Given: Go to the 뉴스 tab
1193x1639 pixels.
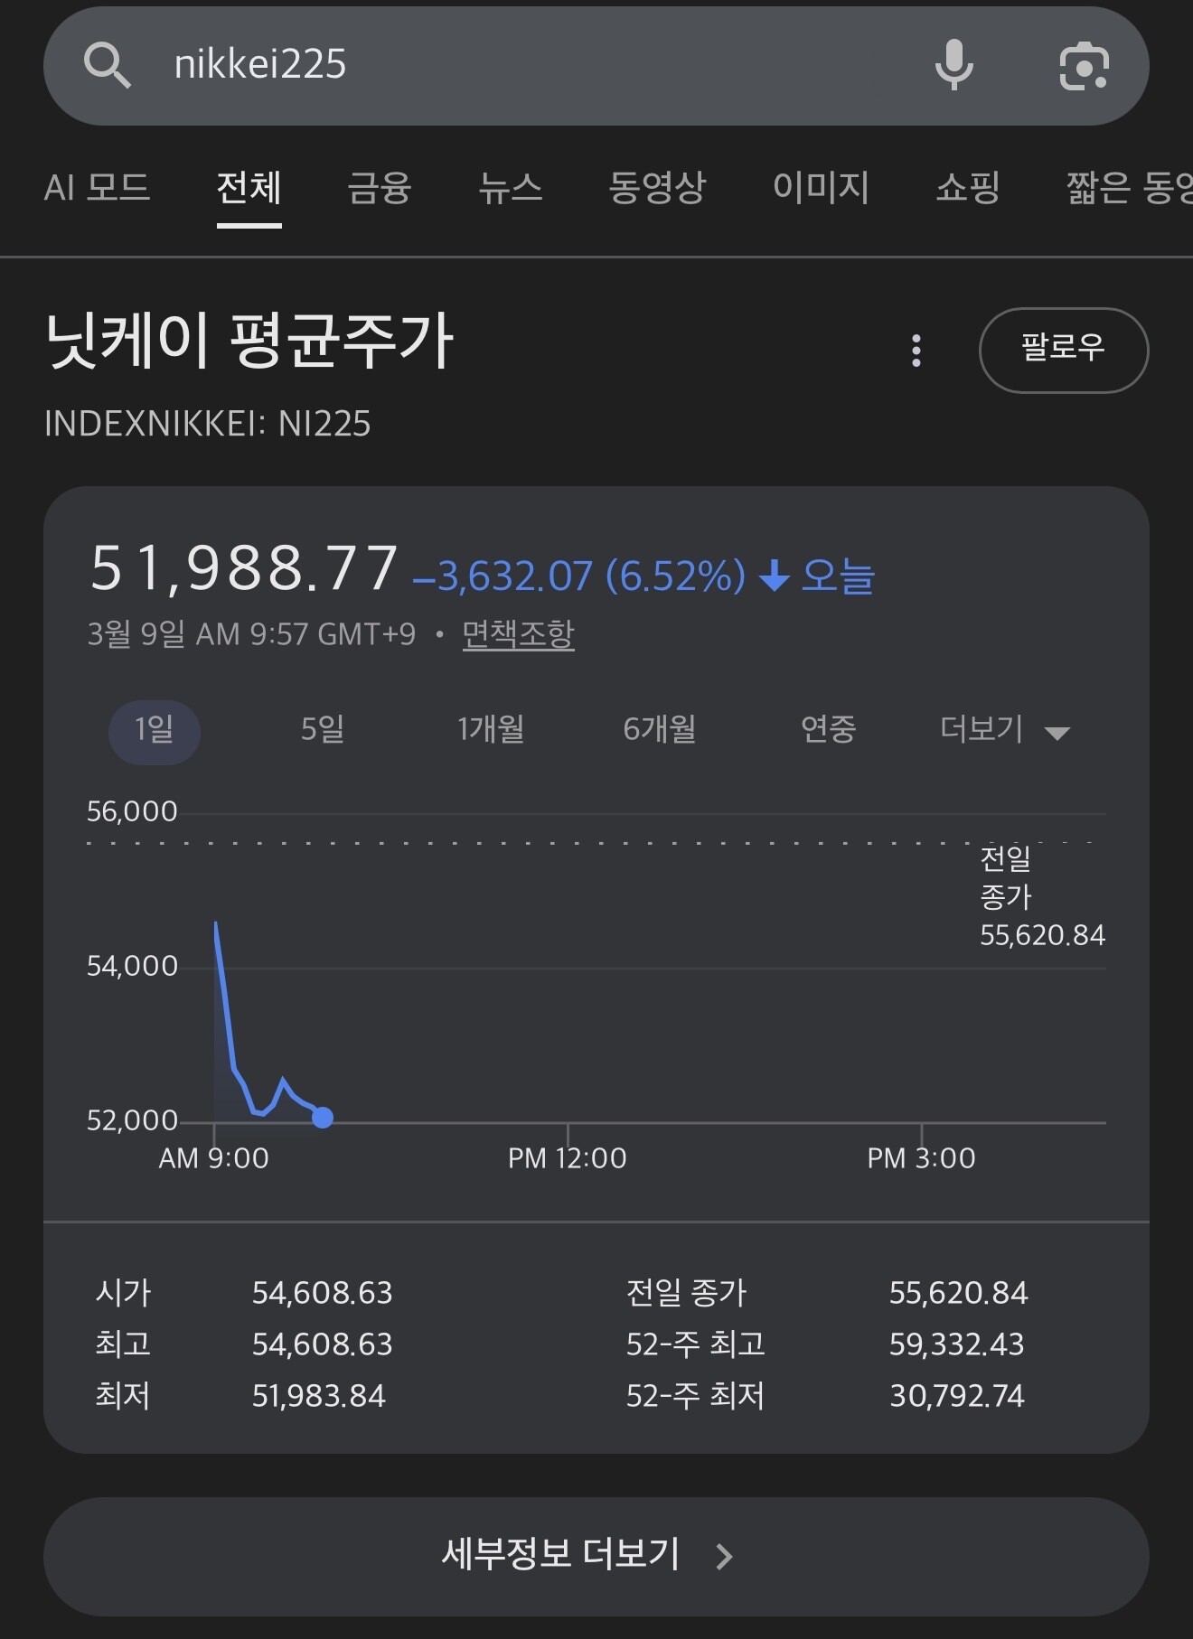Looking at the screenshot, I should click(511, 188).
